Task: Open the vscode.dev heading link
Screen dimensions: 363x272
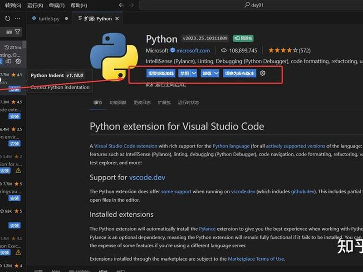Action: pyautogui.click(x=147, y=177)
